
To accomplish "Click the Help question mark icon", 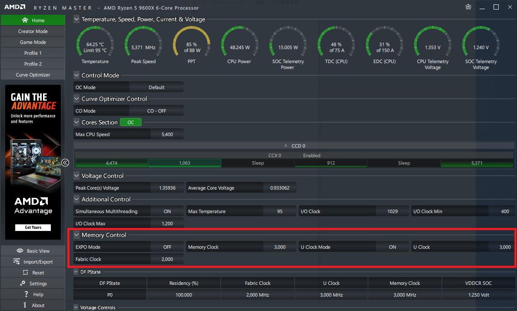I will click(x=26, y=294).
